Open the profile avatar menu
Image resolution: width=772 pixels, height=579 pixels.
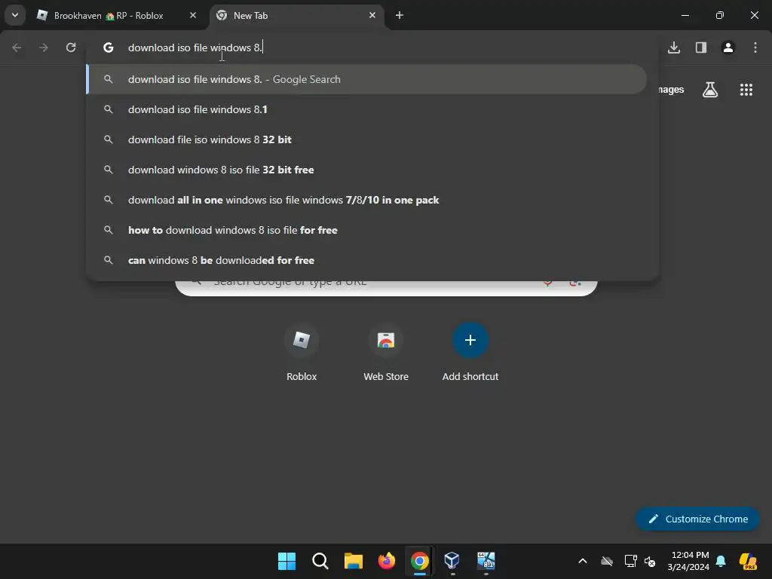(x=728, y=47)
